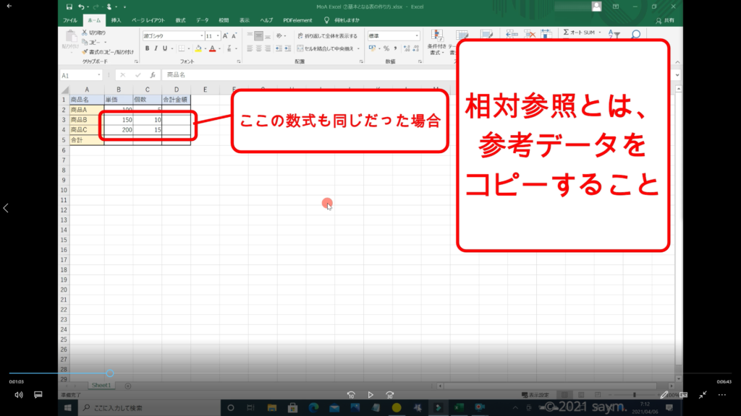Mute the video player volume
741x416 pixels.
click(x=18, y=395)
